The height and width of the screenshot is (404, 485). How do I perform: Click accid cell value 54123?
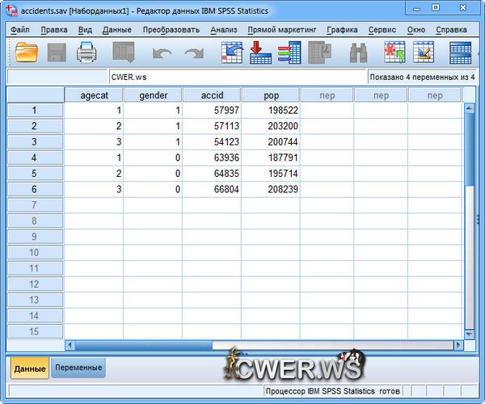212,142
